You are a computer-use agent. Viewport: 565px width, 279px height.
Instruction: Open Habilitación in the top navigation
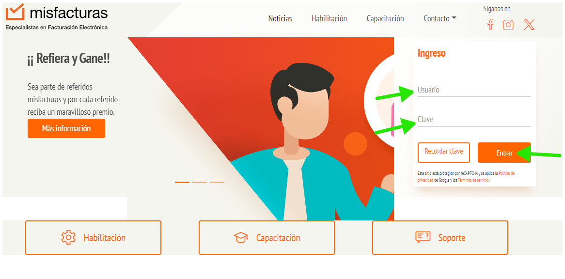tap(329, 18)
